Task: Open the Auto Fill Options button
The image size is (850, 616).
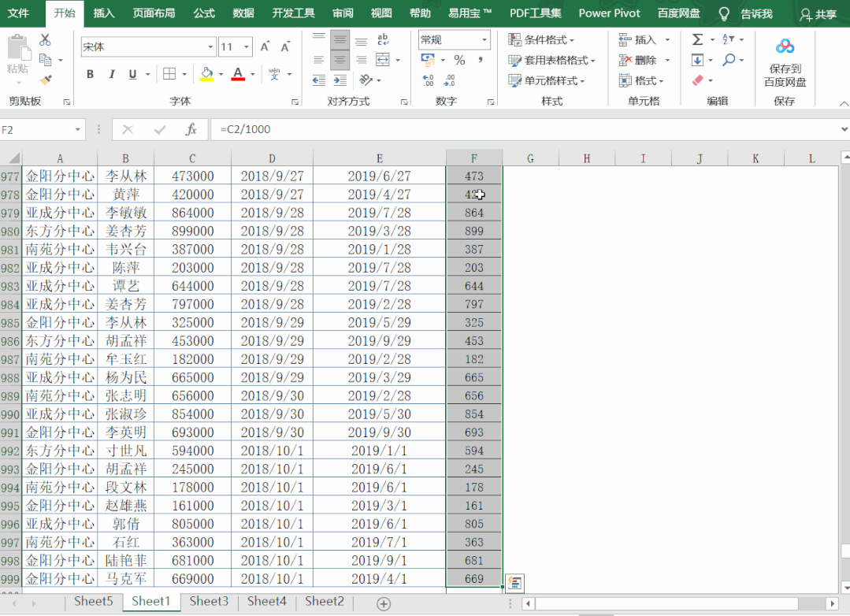Action: 514,583
